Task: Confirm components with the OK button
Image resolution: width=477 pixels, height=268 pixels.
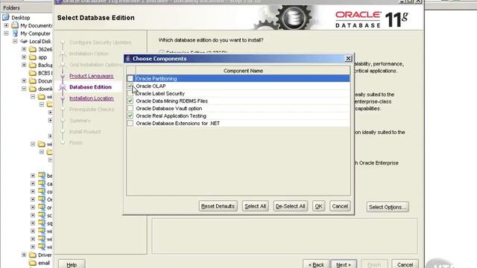Action: 318,206
